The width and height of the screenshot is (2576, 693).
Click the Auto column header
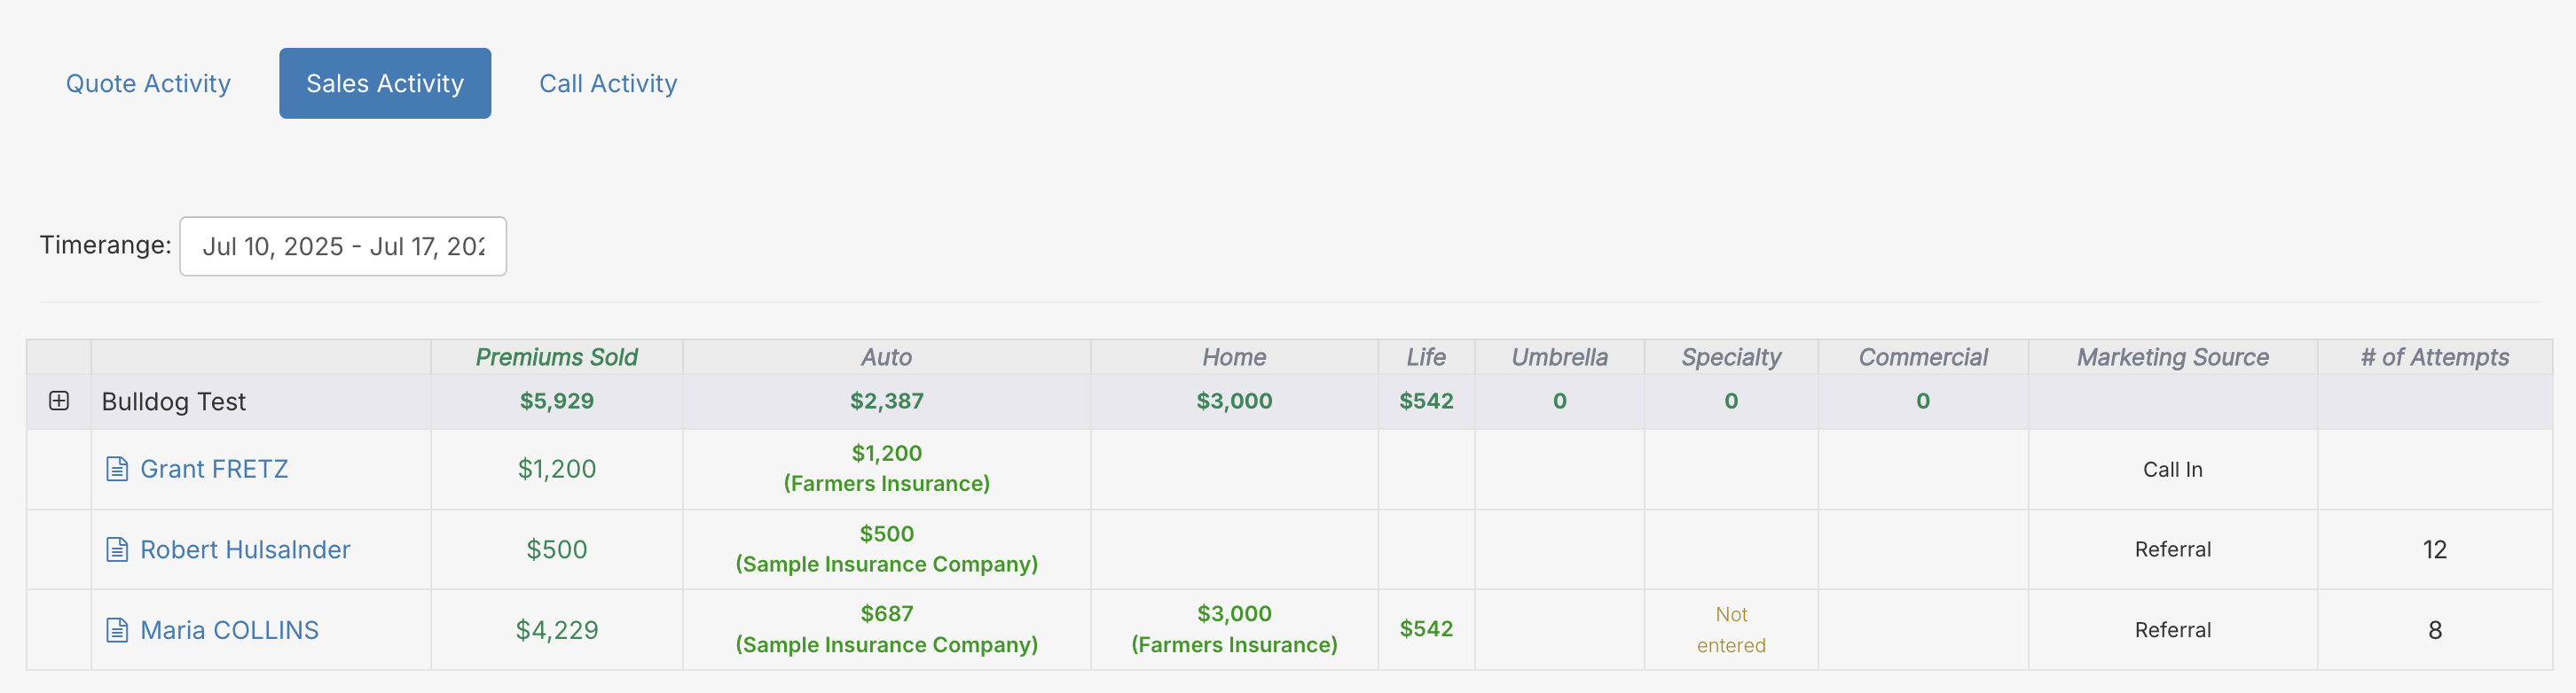tap(886, 357)
